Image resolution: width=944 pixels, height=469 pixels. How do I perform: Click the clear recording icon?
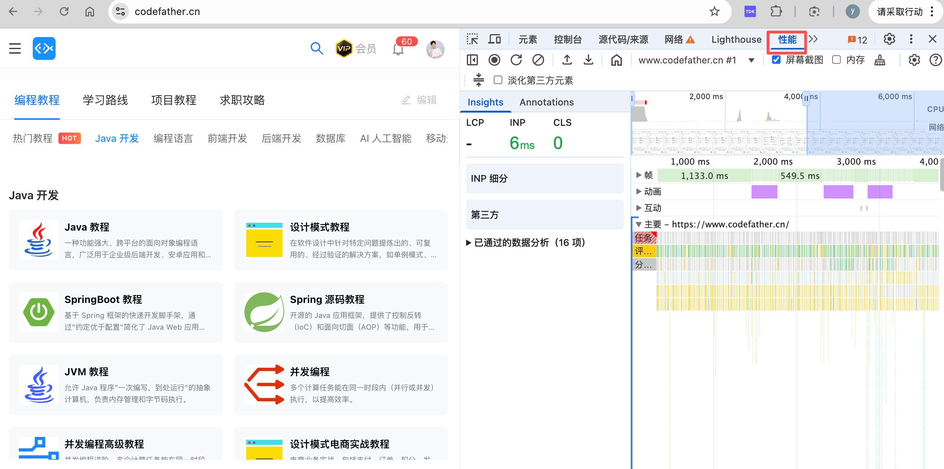[538, 60]
